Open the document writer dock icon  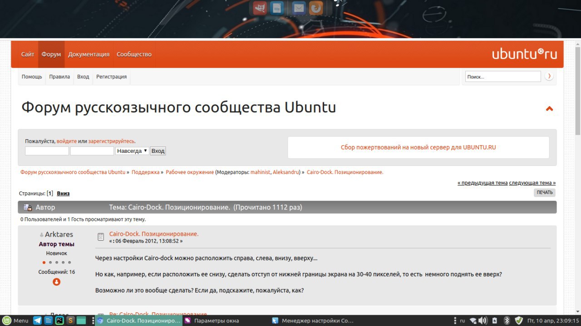click(x=276, y=8)
